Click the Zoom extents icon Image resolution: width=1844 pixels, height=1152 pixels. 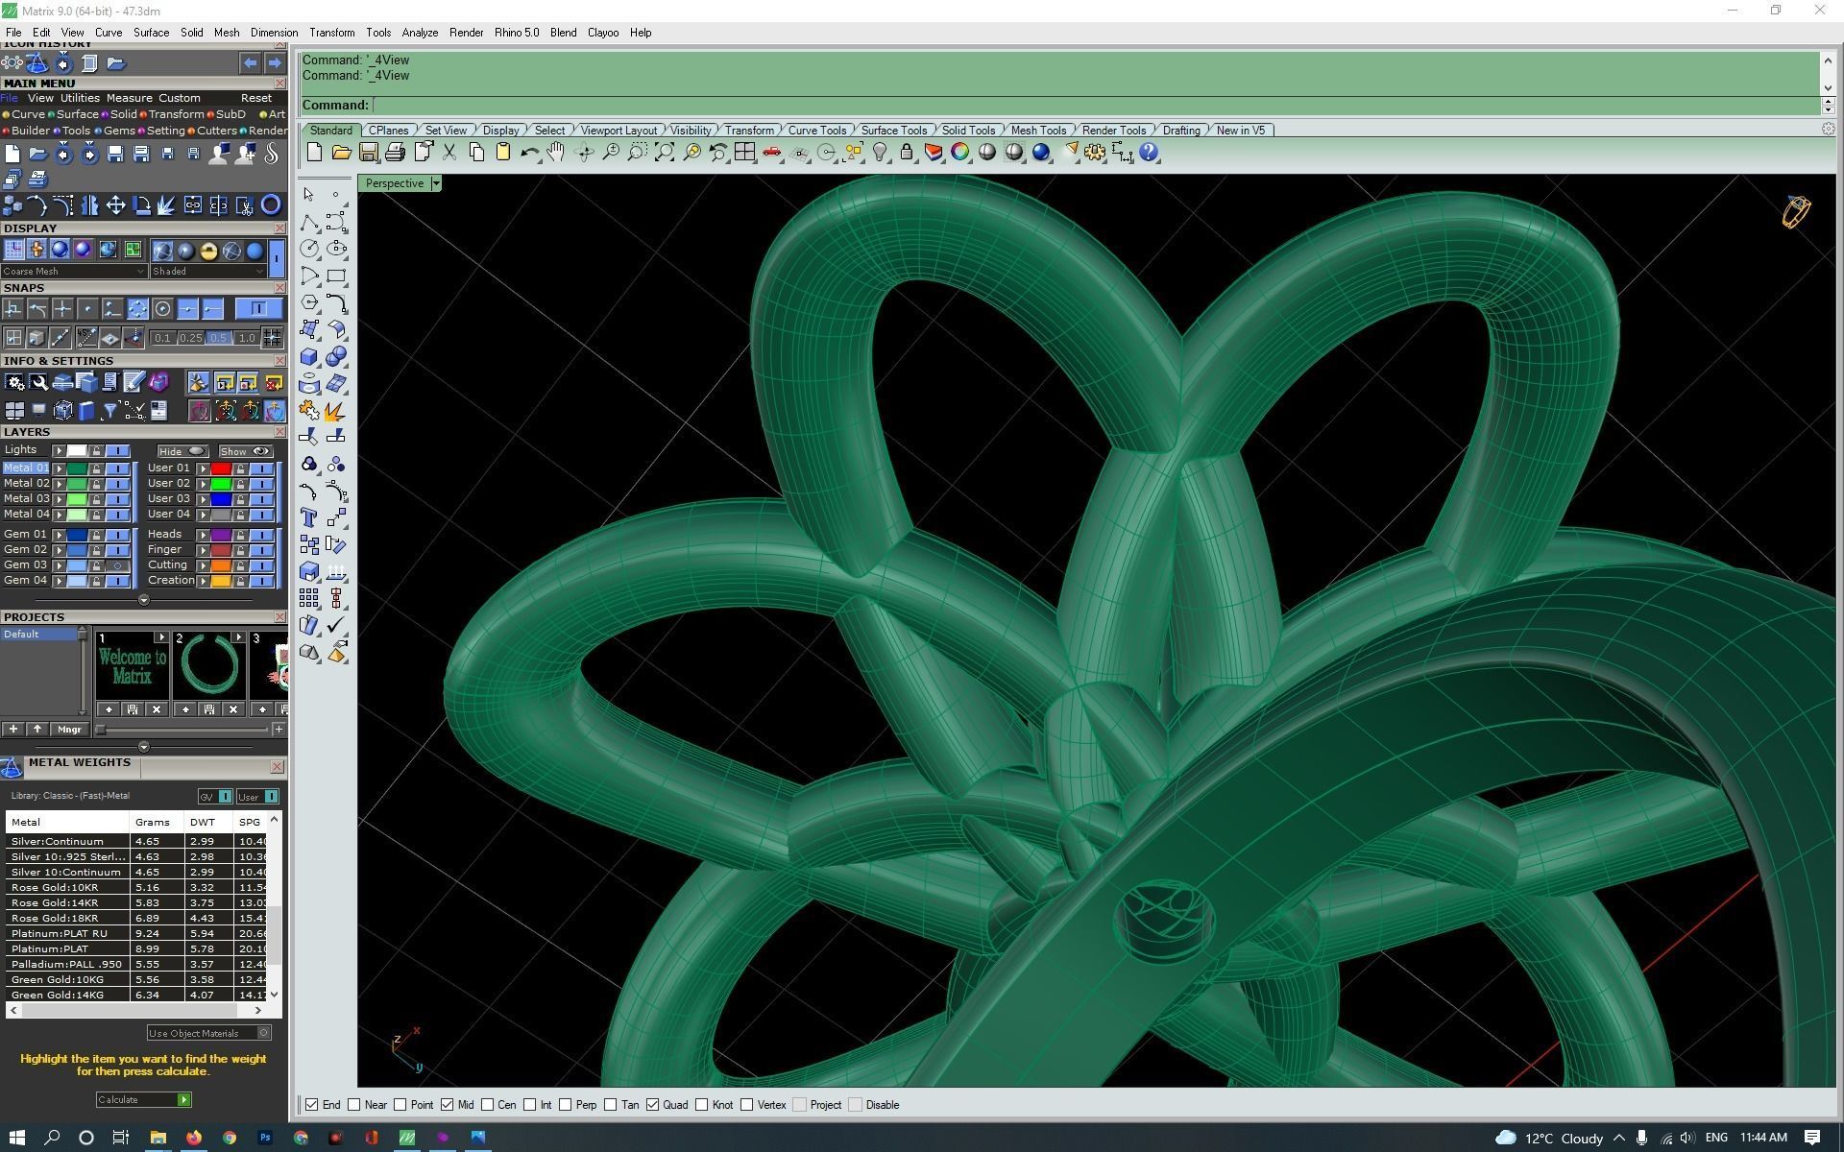pos(664,153)
